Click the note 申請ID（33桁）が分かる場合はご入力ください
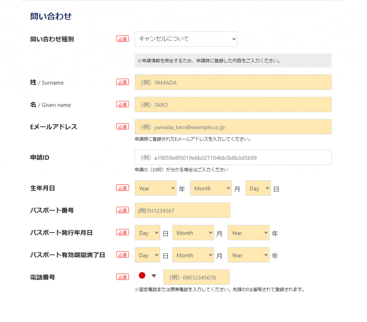The width and height of the screenshot is (367, 322). [x=181, y=169]
